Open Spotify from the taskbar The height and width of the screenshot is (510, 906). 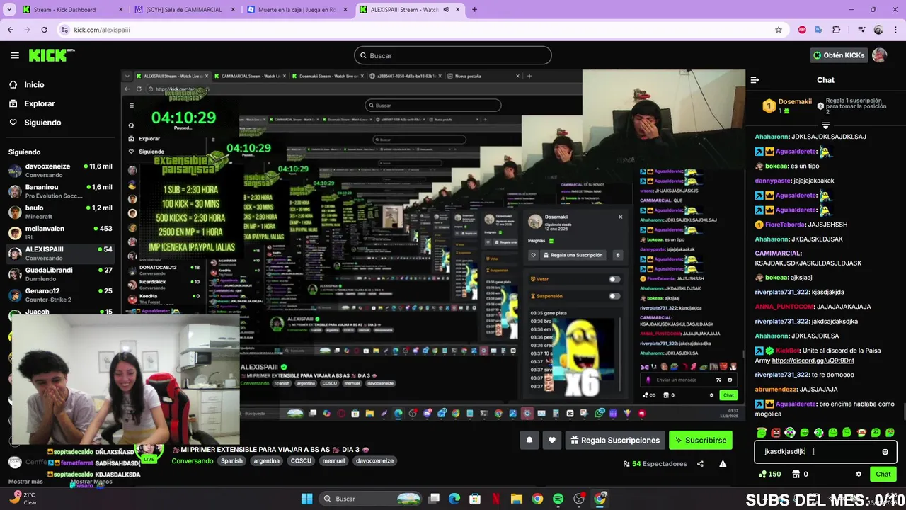(558, 499)
